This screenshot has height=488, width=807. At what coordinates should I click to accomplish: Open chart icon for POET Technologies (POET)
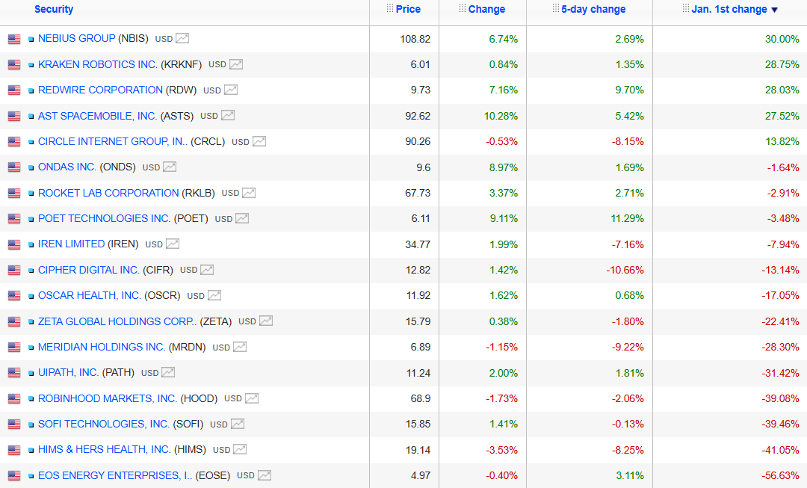coord(242,218)
